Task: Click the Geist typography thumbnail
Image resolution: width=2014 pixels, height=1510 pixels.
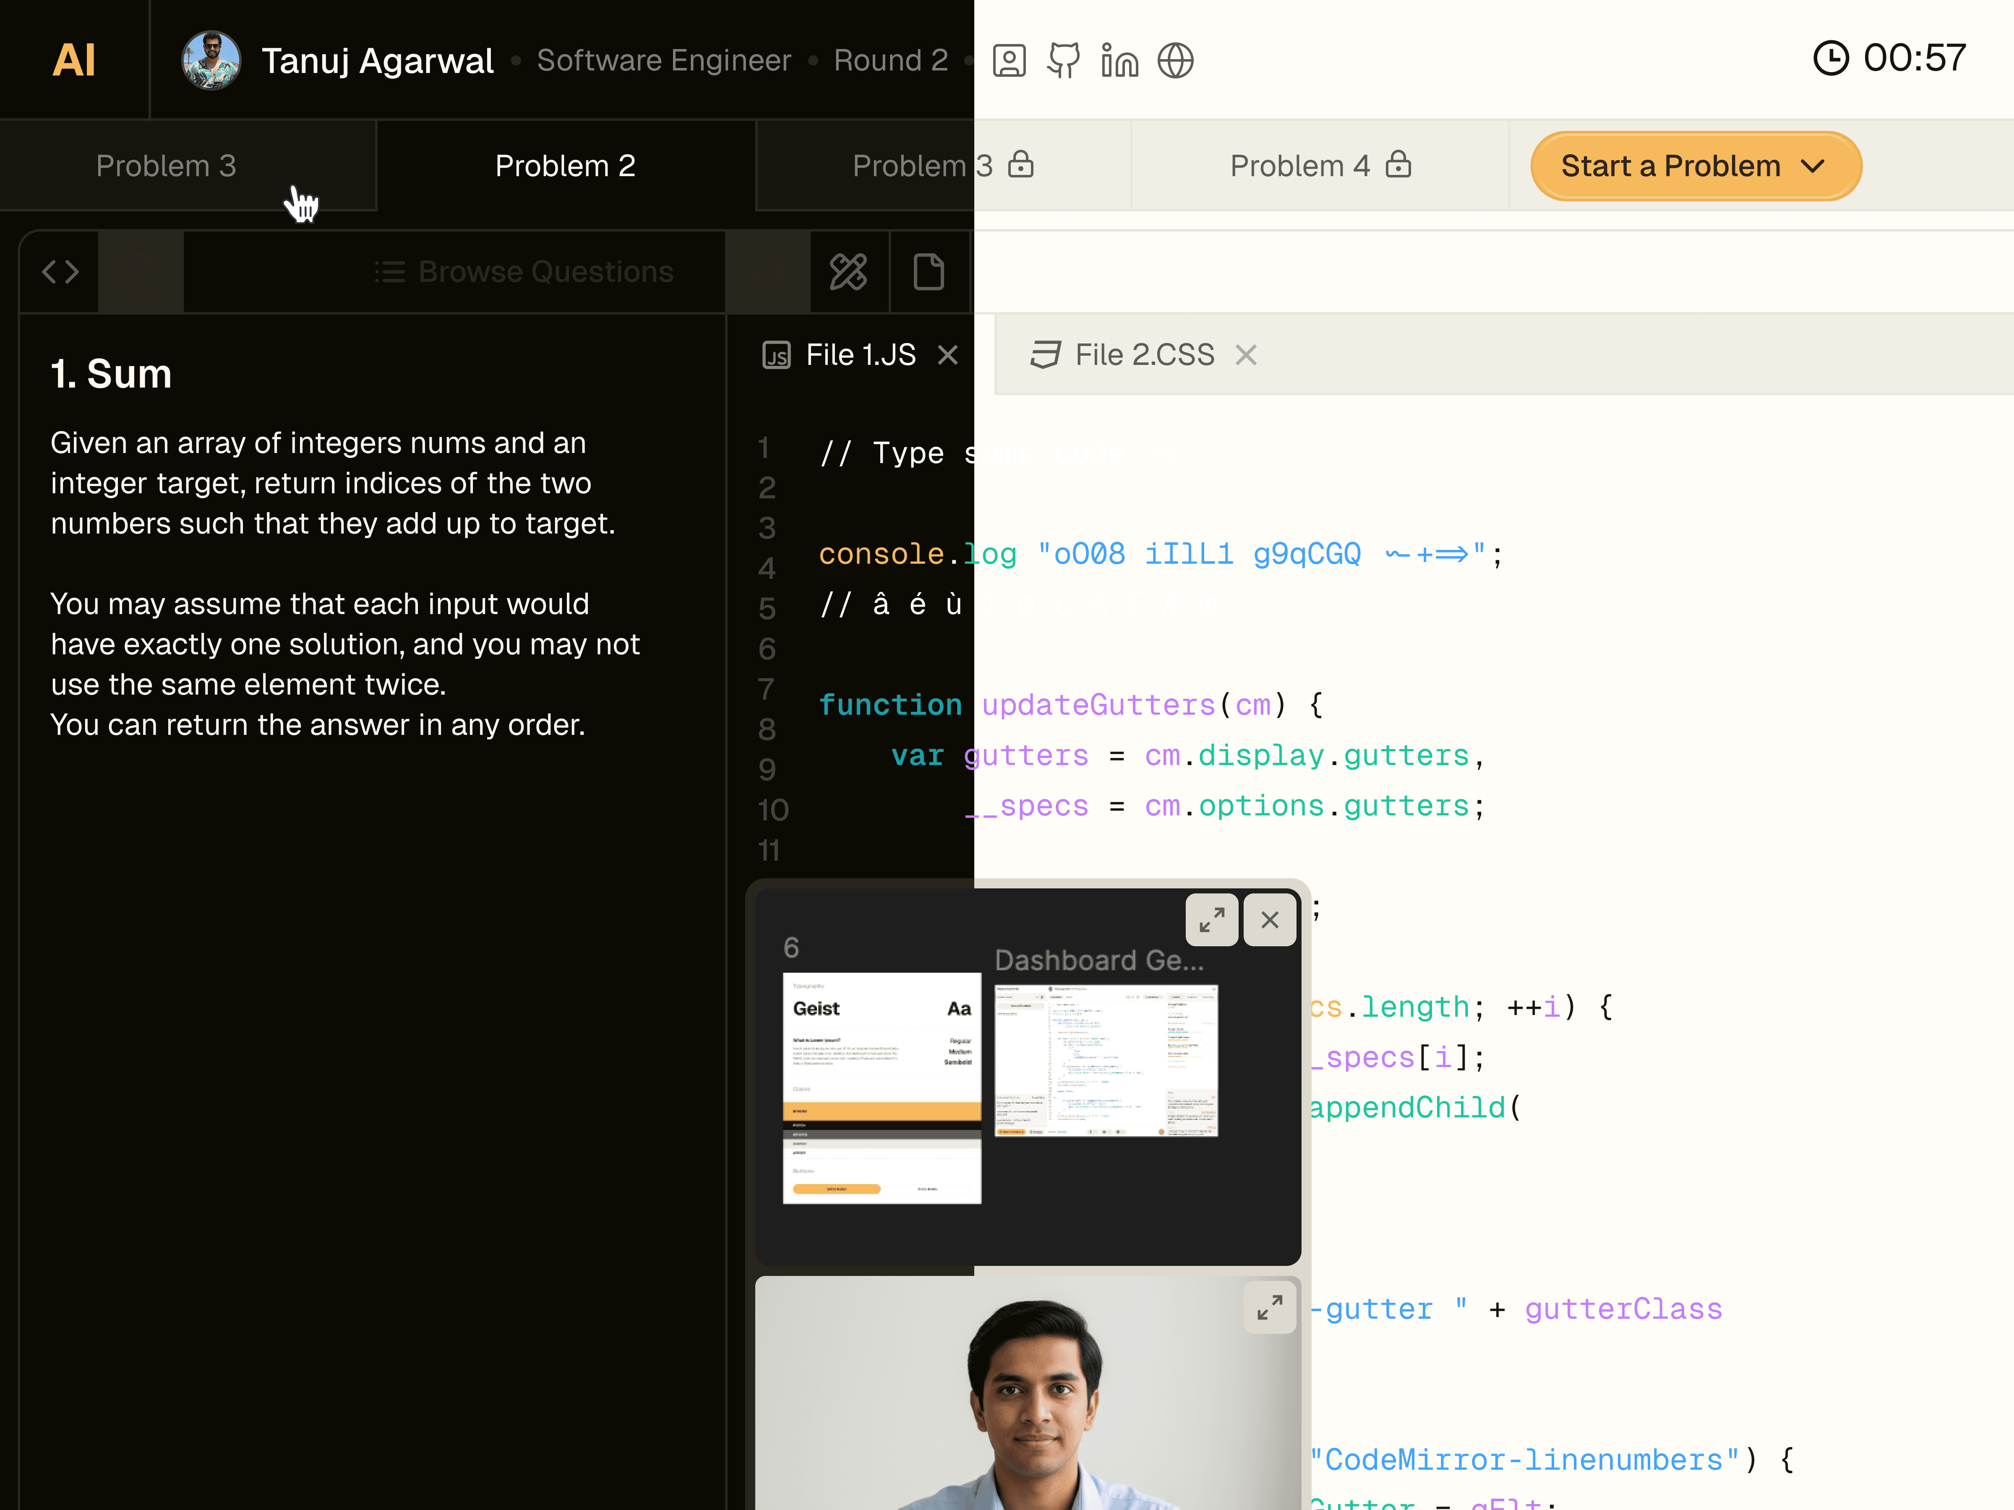Action: 882,1088
